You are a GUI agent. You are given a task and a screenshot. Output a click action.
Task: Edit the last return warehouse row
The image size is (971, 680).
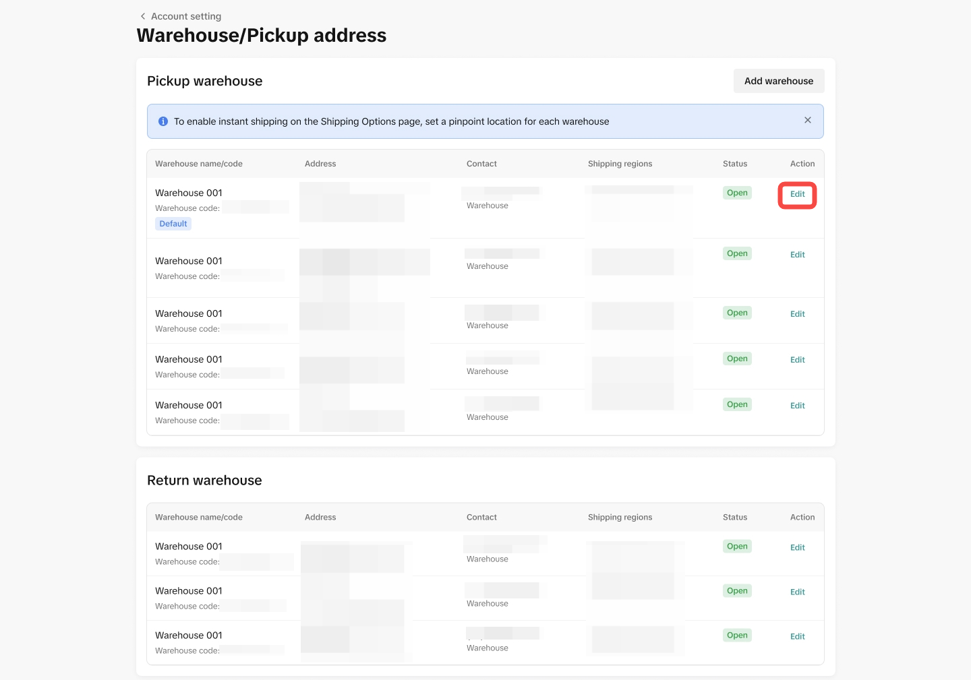797,637
